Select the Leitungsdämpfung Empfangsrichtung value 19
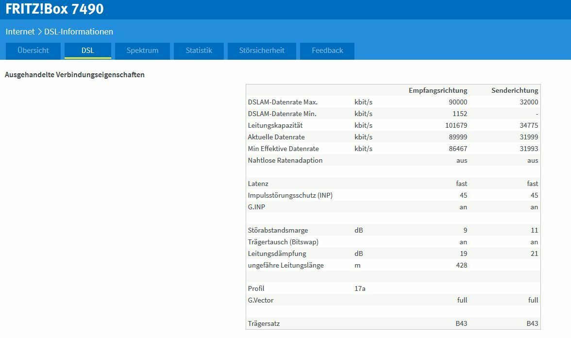The height and width of the screenshot is (338, 571). coord(463,253)
